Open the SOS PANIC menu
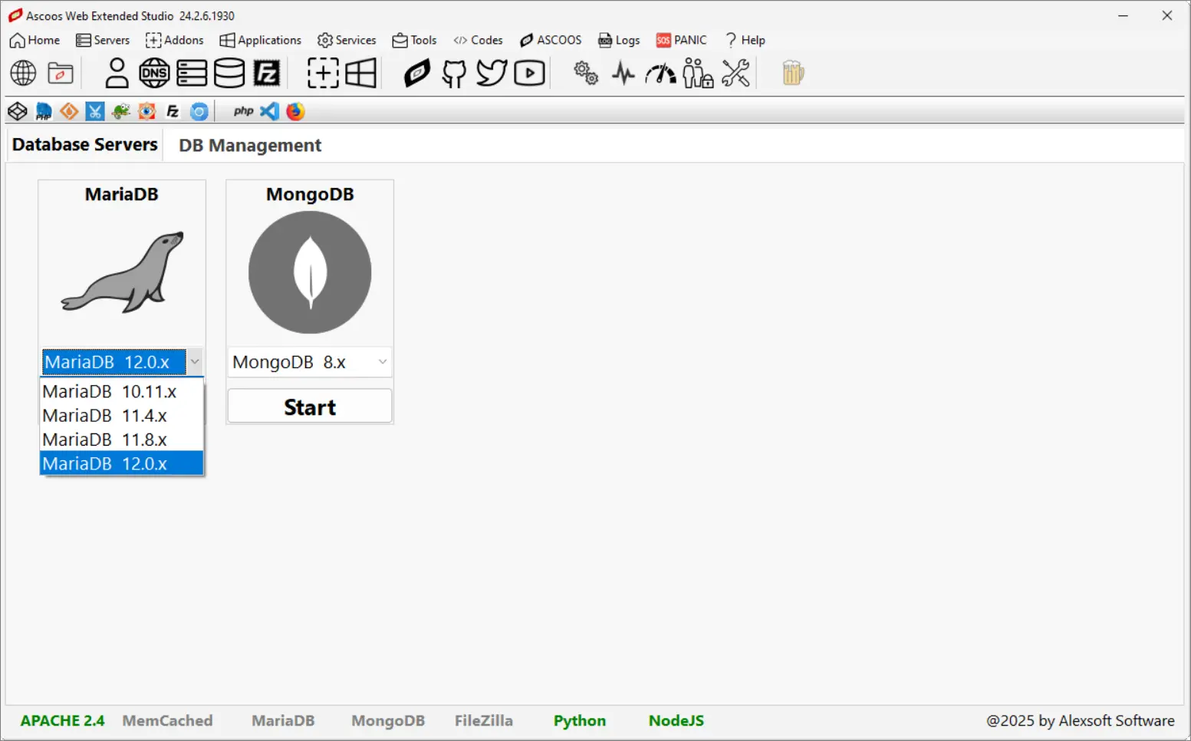Image resolution: width=1191 pixels, height=741 pixels. point(681,40)
